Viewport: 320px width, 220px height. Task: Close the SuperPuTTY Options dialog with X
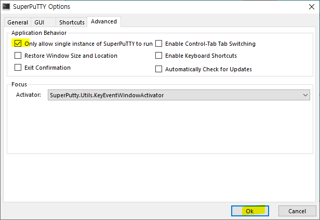(x=312, y=7)
